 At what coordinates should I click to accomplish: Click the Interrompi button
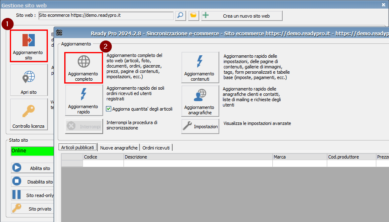tap(84, 127)
